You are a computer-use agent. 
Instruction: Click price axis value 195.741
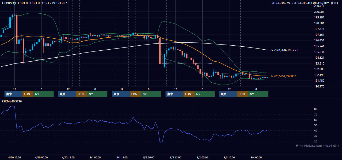319,46
